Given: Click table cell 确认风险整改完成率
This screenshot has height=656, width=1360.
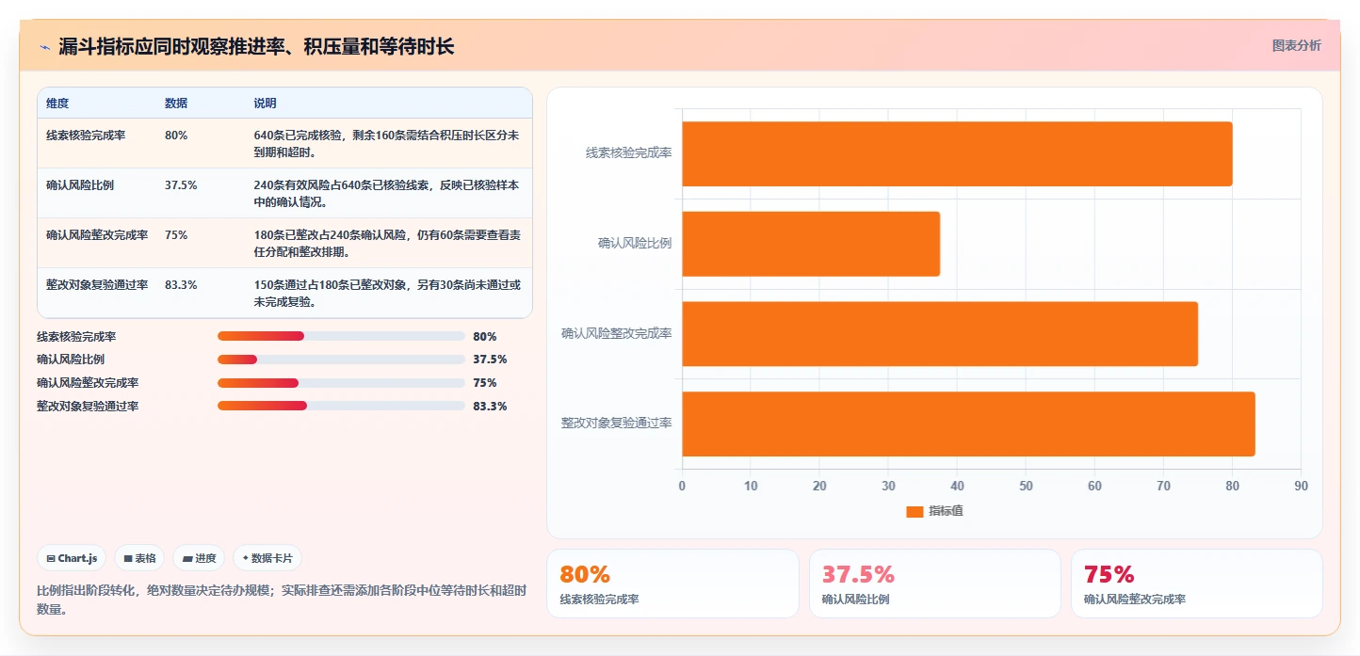Looking at the screenshot, I should click(x=97, y=235).
